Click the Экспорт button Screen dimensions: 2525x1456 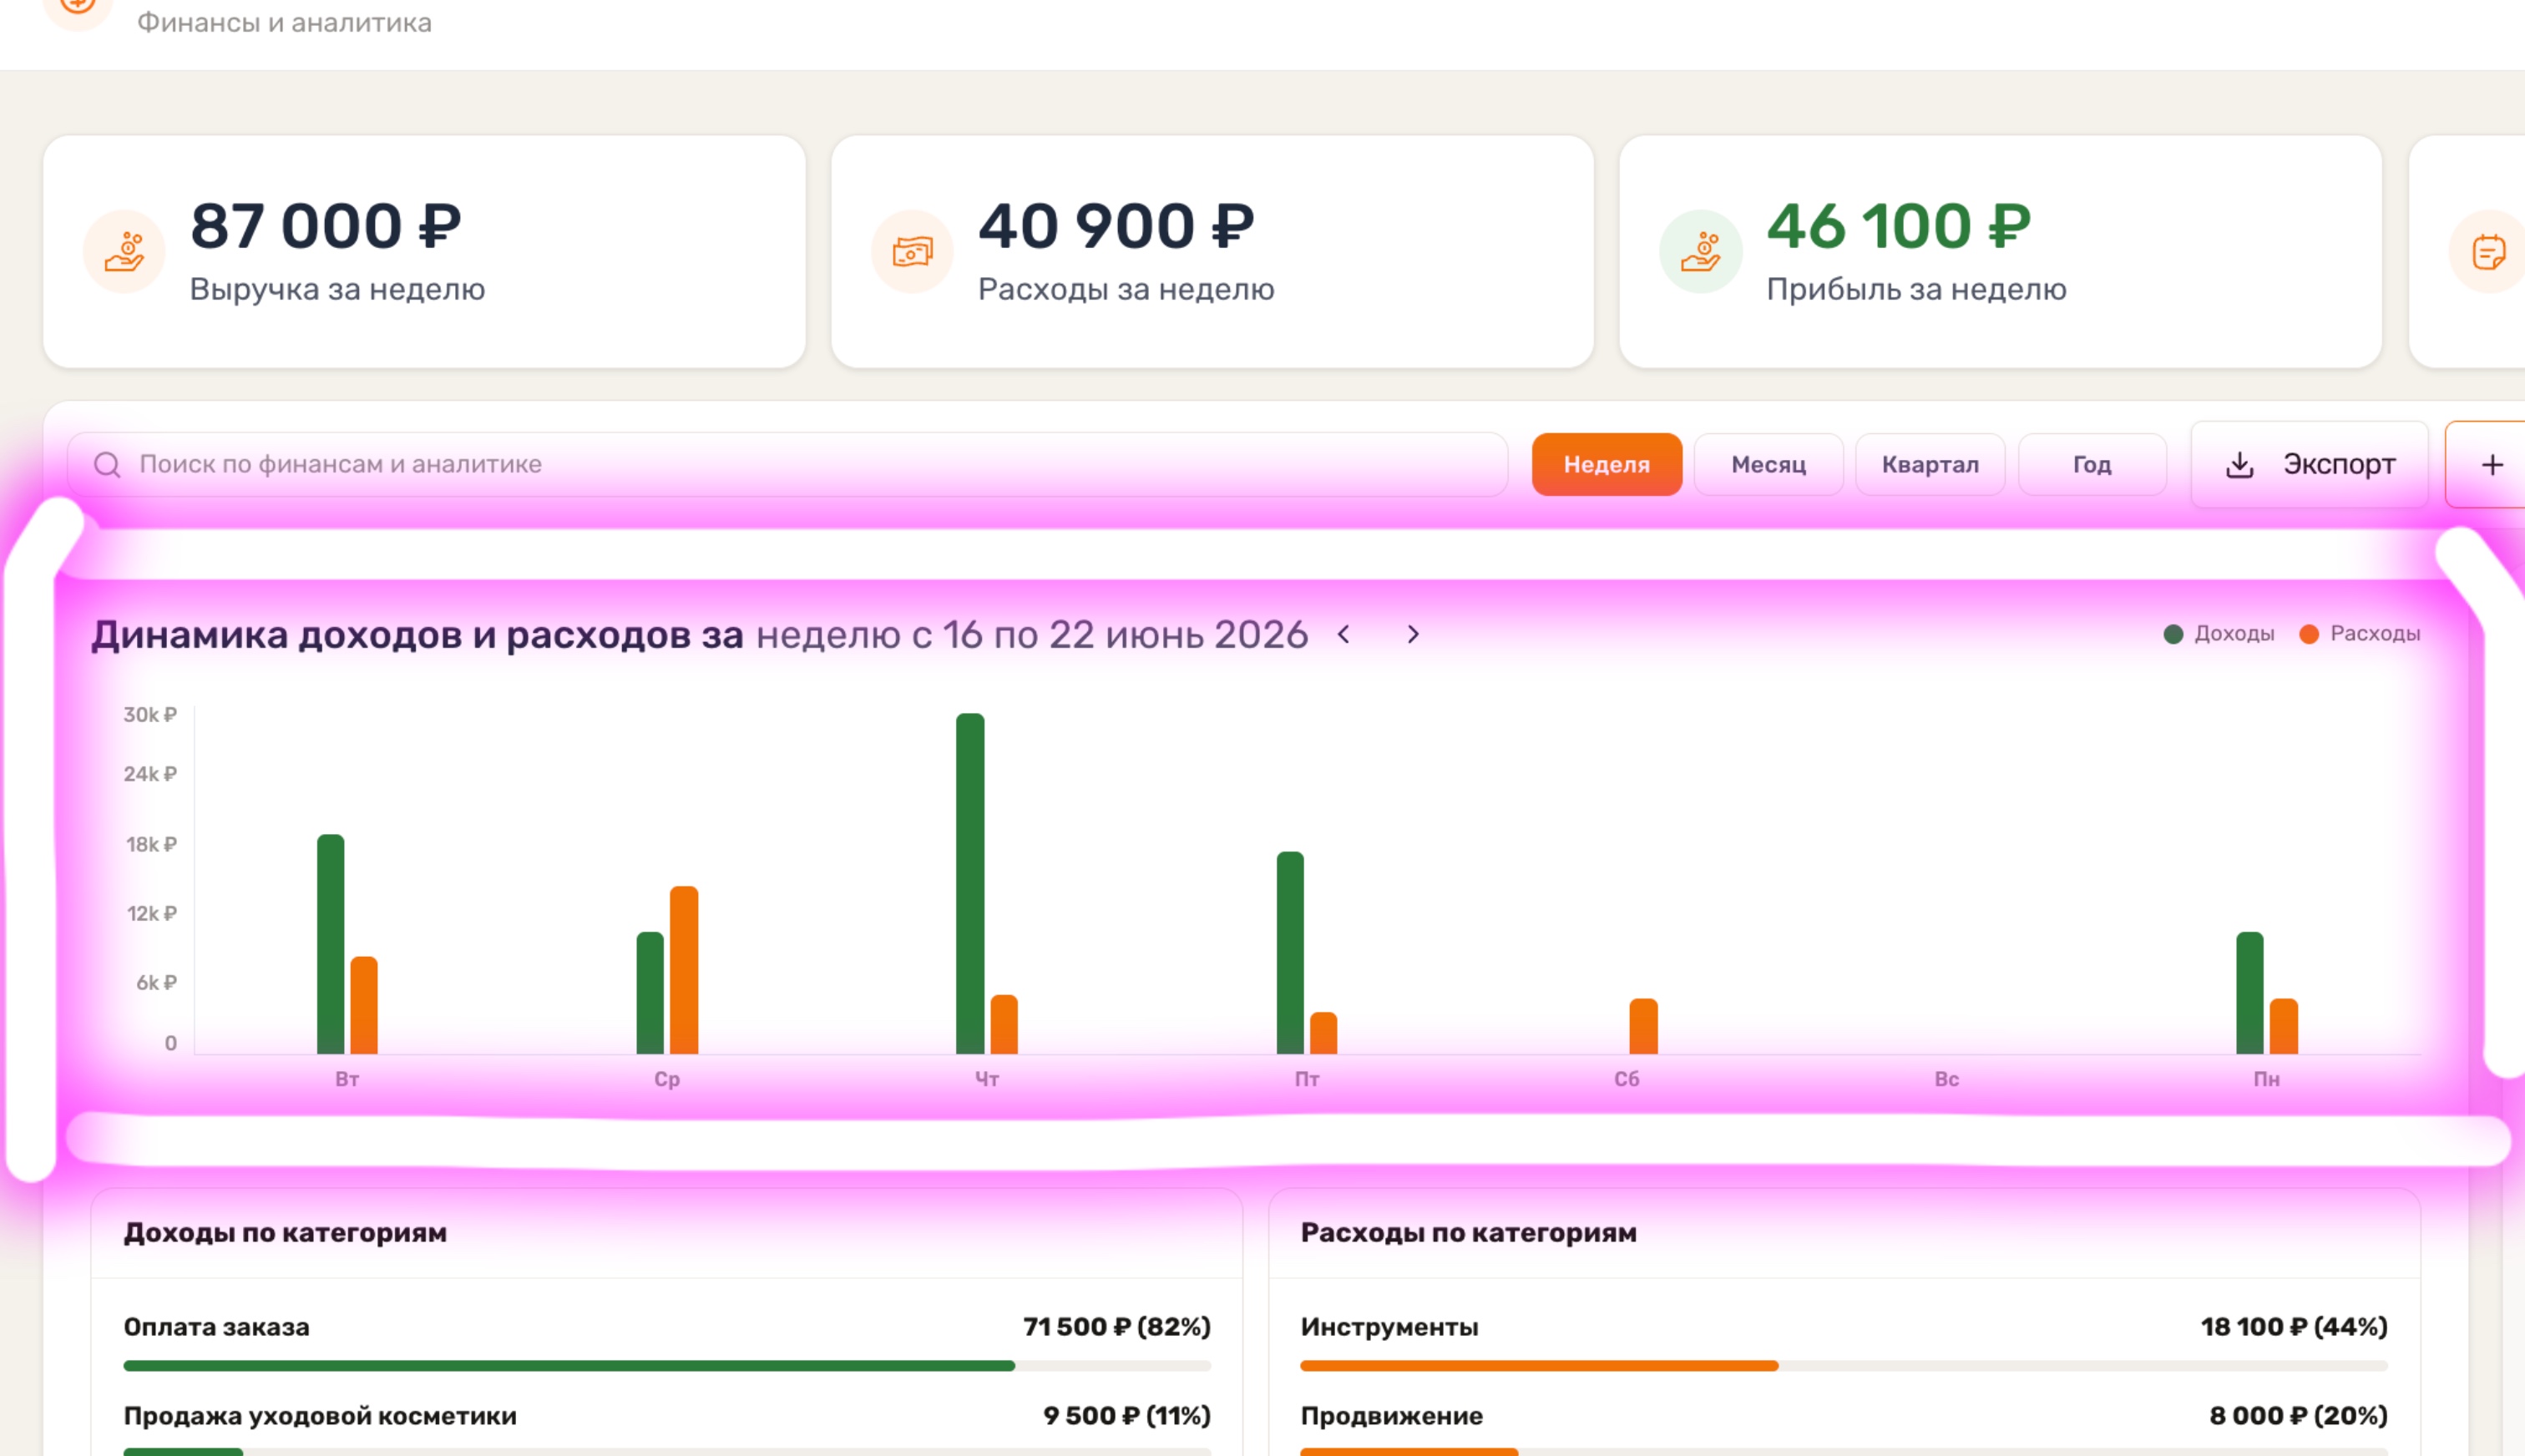2310,465
